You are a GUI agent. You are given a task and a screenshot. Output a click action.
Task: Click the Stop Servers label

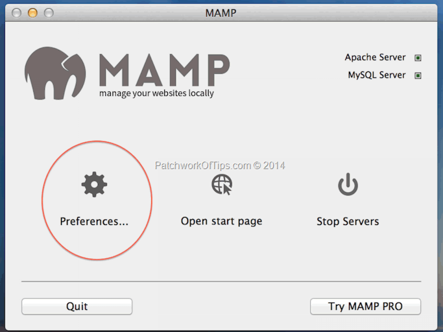tap(348, 221)
